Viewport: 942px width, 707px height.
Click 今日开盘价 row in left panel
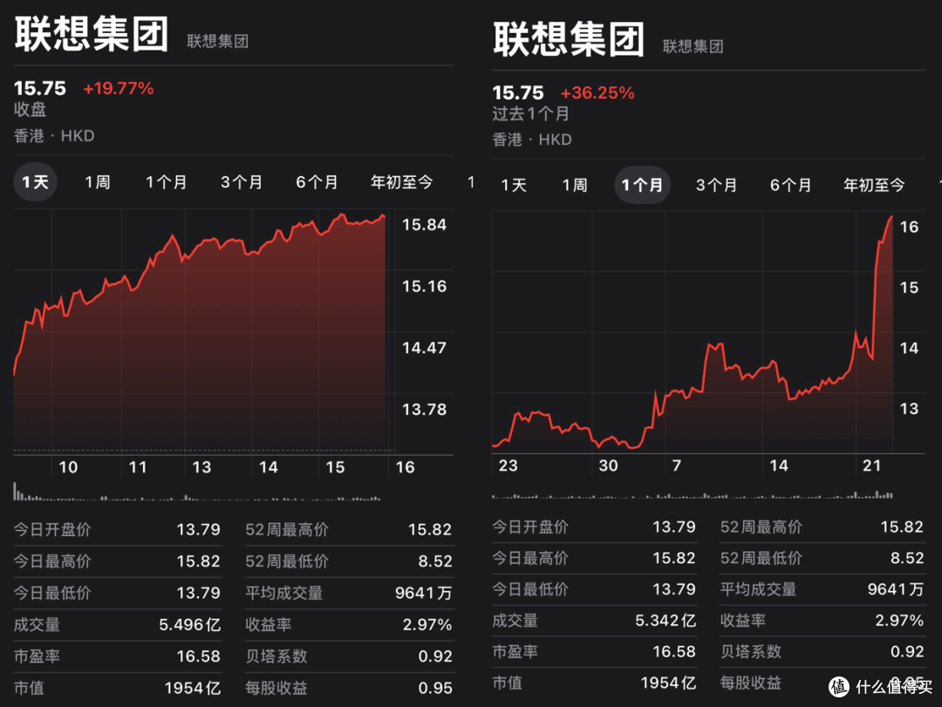tap(117, 530)
